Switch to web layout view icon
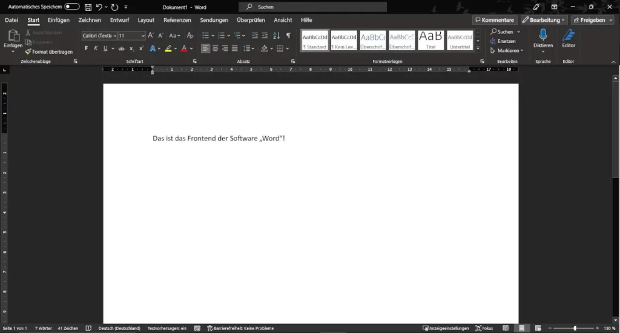 538,328
